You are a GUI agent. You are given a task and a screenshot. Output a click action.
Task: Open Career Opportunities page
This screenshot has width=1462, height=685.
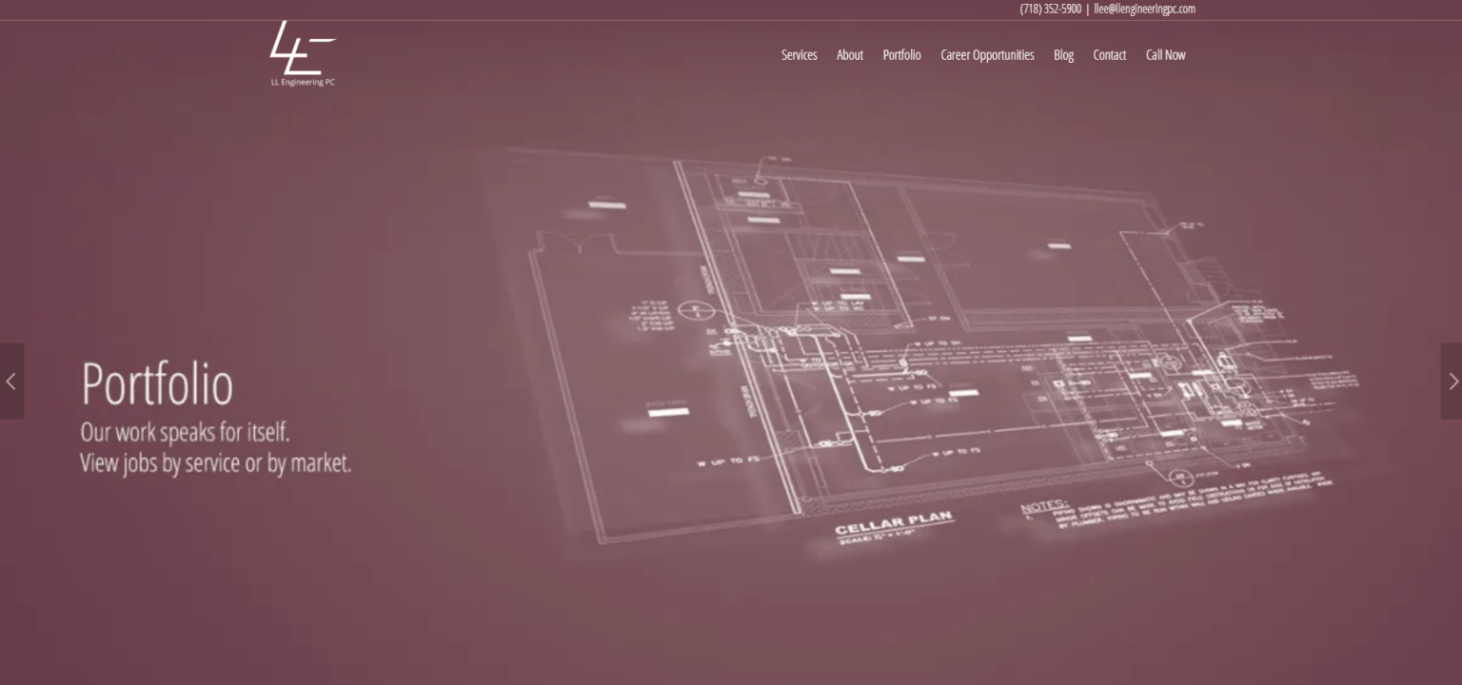pos(987,55)
